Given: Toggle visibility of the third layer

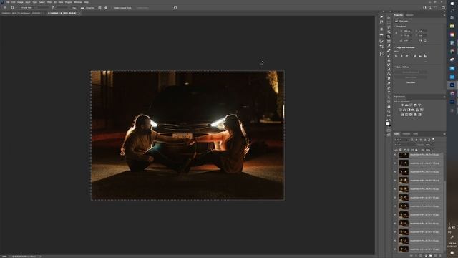Looking at the screenshot, I should click(x=395, y=172).
